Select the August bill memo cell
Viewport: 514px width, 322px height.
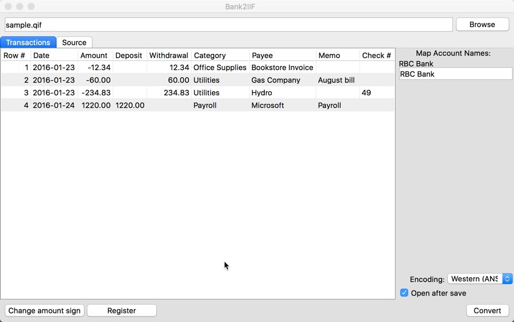point(337,80)
